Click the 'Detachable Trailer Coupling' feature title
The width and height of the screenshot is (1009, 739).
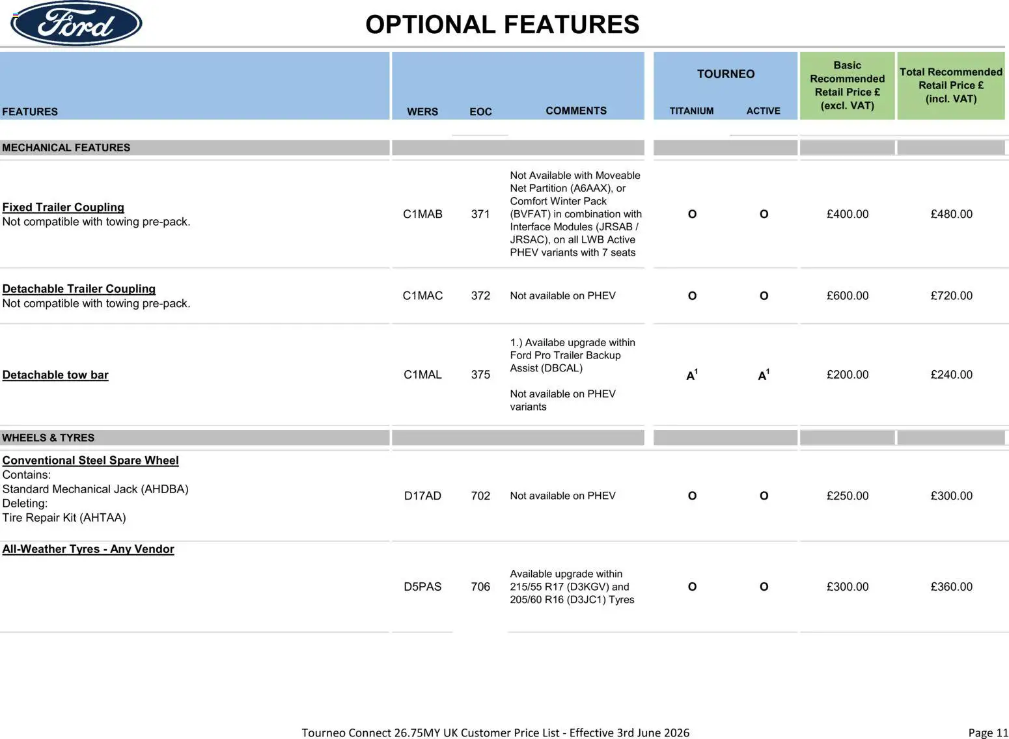click(79, 289)
